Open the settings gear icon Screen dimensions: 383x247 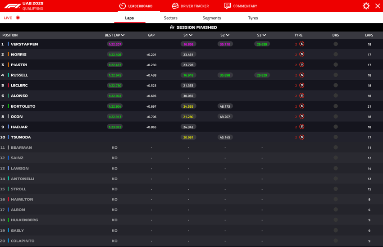click(366, 6)
